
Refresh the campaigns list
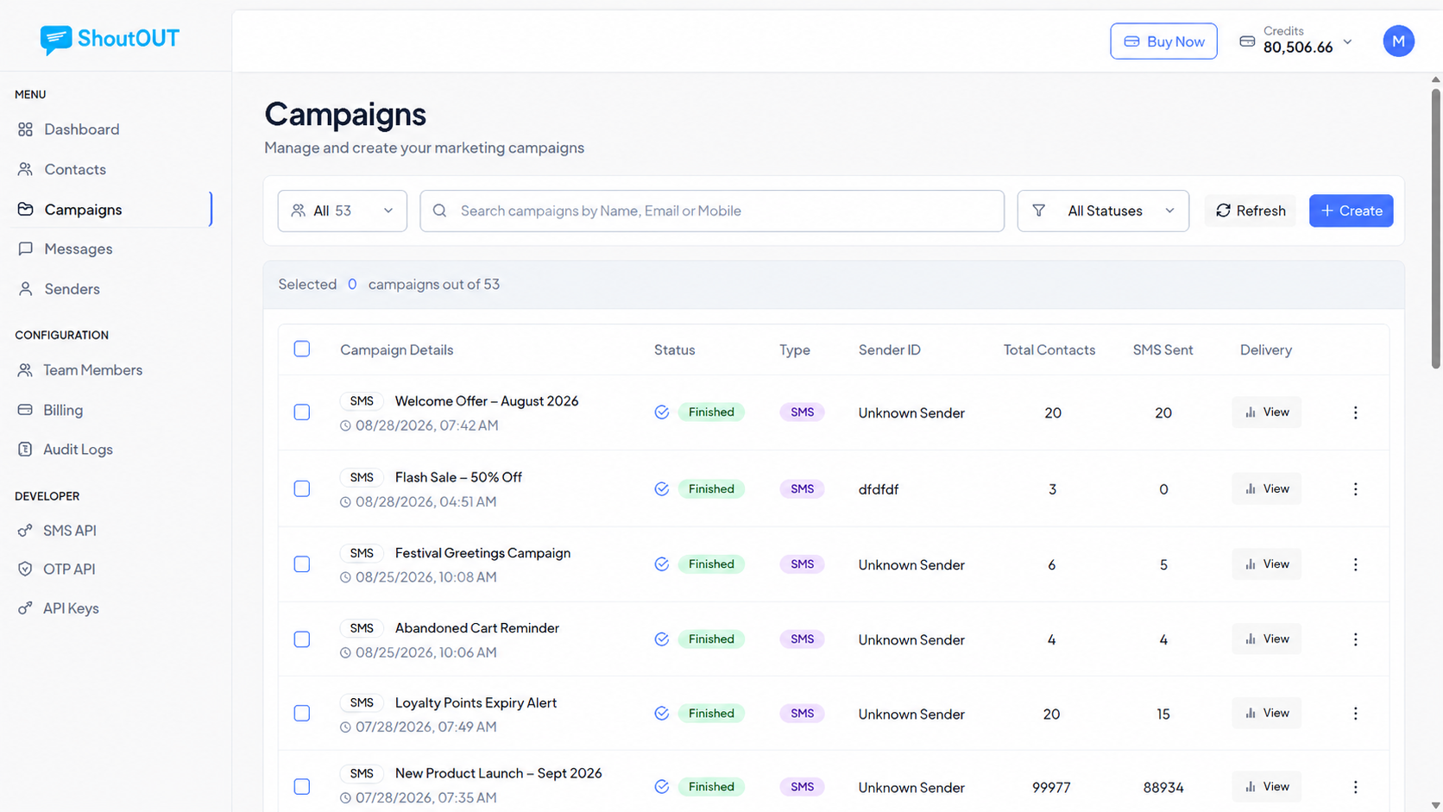coord(1251,211)
